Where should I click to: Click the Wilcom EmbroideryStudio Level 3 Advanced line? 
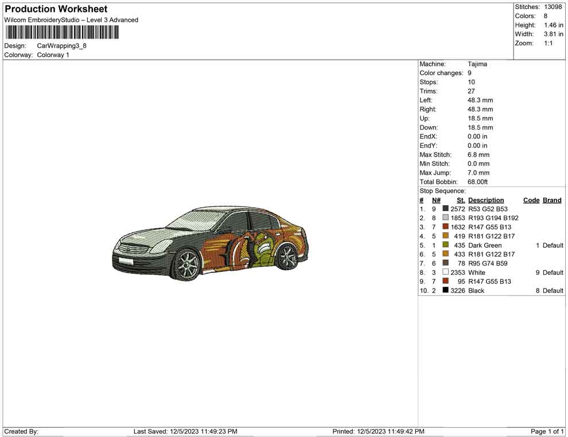(x=71, y=20)
